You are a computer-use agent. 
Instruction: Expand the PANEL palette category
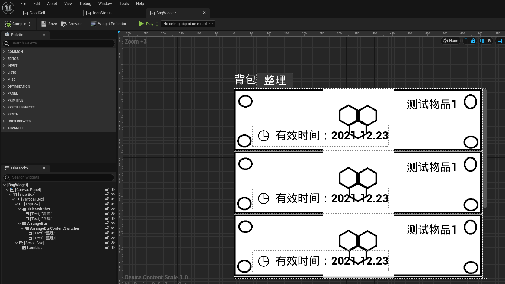(4, 93)
